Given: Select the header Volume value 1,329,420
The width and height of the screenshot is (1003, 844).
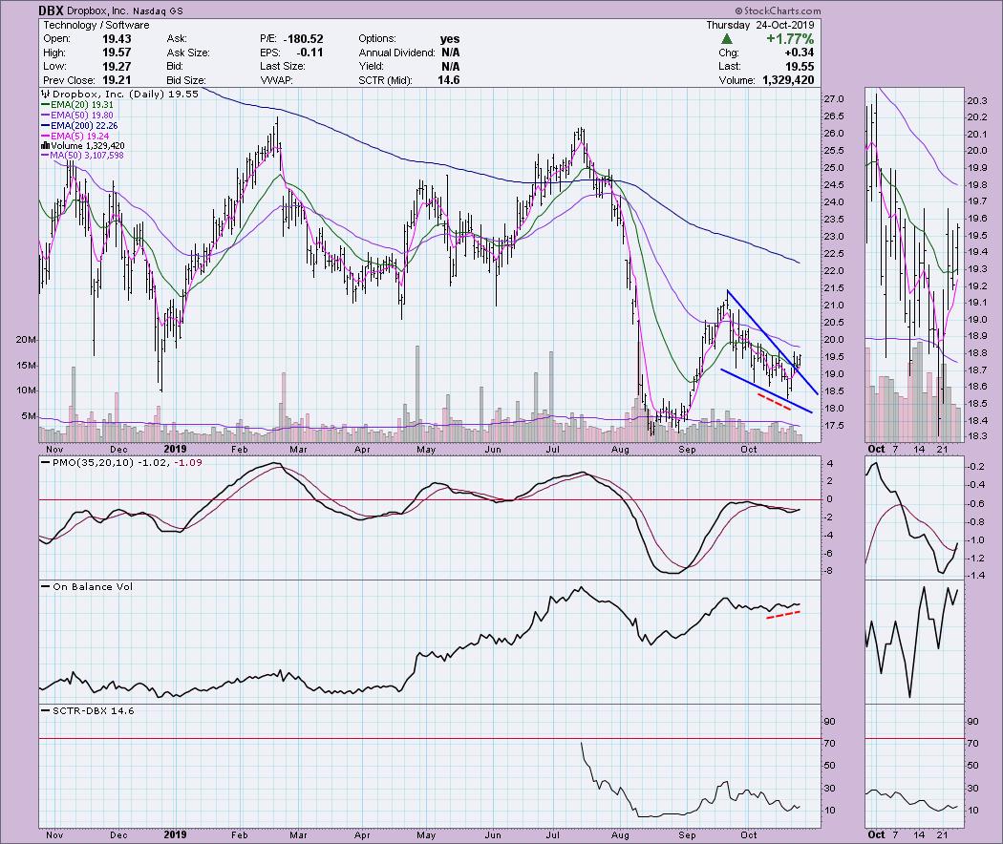Looking at the screenshot, I should (x=788, y=80).
